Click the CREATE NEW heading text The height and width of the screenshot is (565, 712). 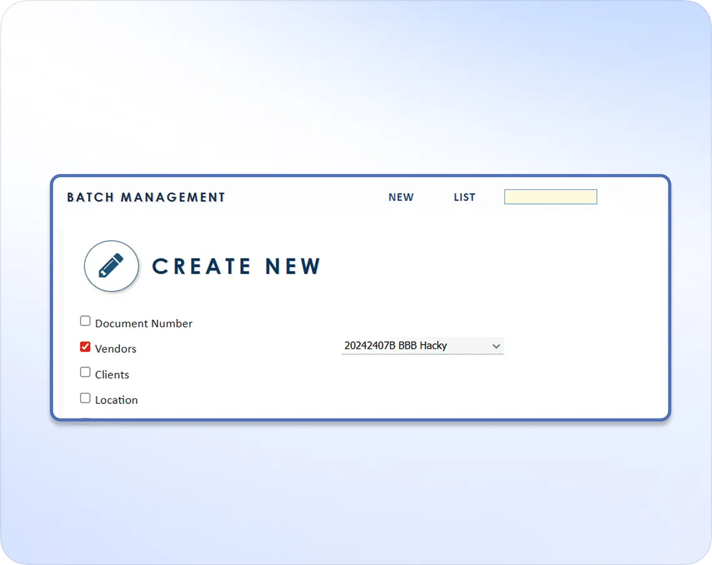coord(236,267)
